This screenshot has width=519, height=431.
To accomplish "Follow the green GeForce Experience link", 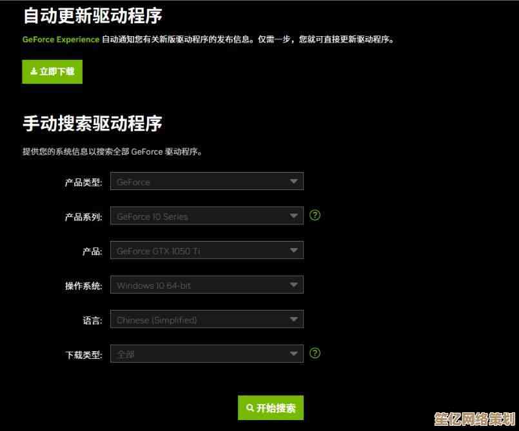I will 61,39.
